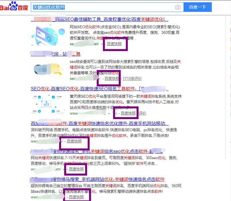Open 百度快照 for 超快排 7-15天 result
The image size is (231, 201).
[76, 169]
